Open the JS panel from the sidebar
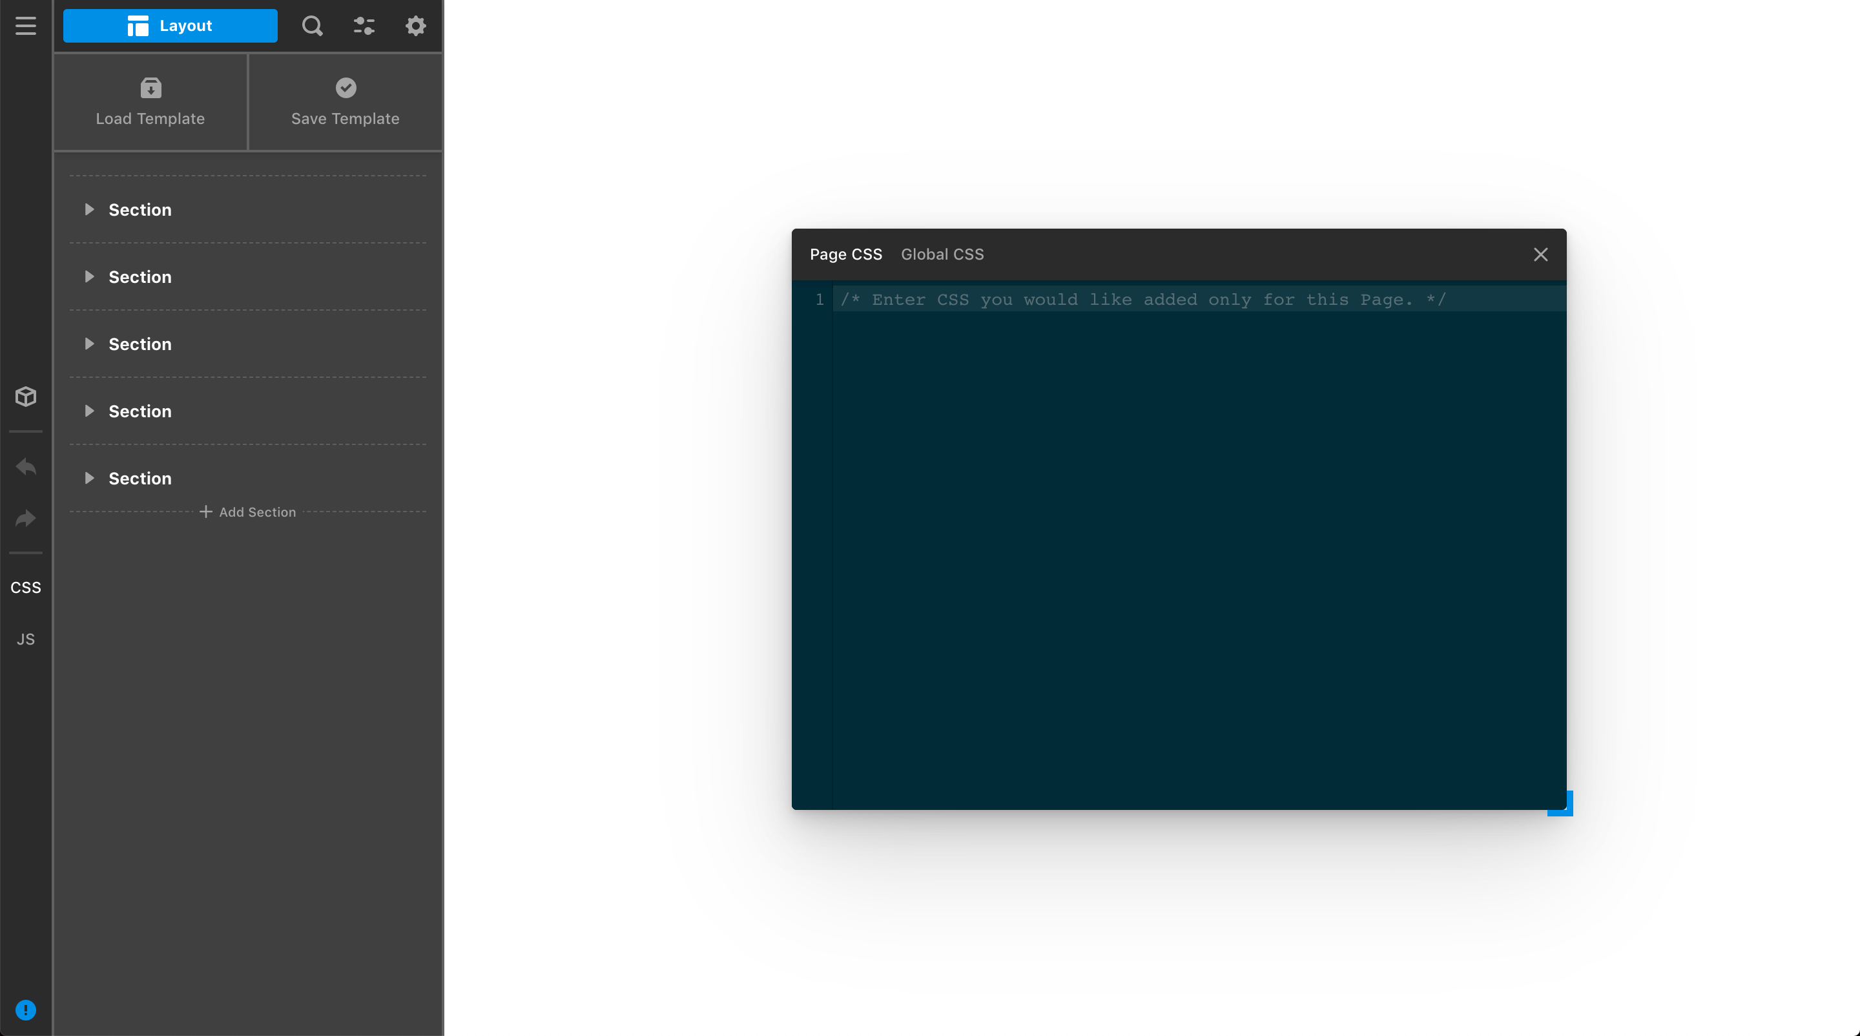 [25, 639]
